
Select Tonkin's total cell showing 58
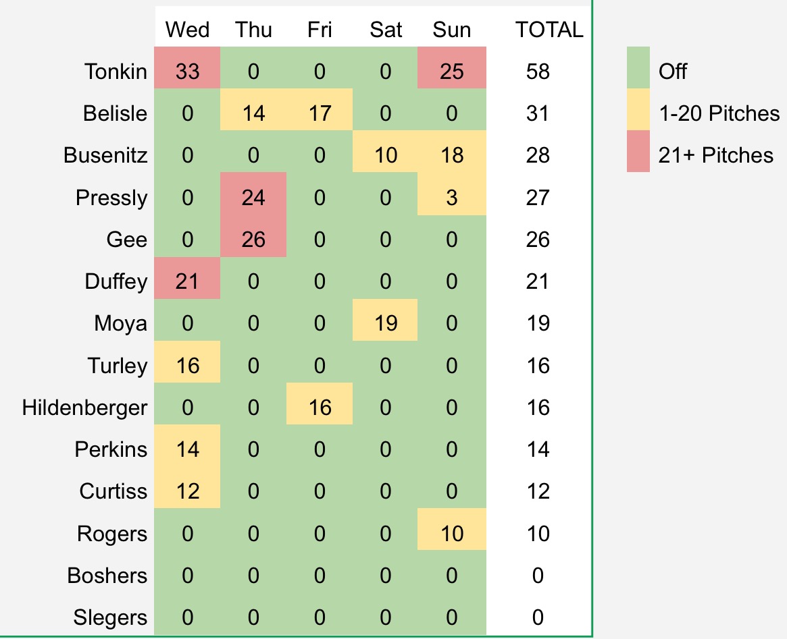pos(538,71)
